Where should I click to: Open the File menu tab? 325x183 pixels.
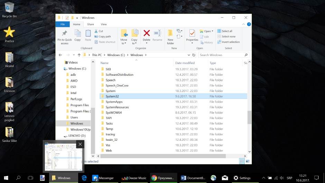point(63,24)
